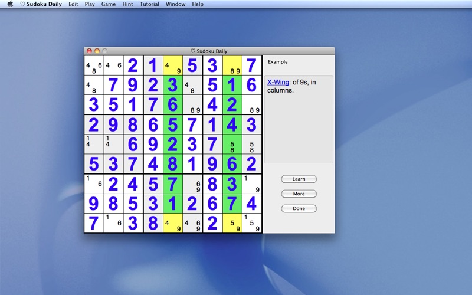Select the yellow cell with candidates 8 9
Screen dimensions: 472x295
(x=232, y=65)
